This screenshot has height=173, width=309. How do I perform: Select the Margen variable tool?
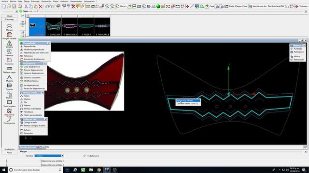point(9,36)
